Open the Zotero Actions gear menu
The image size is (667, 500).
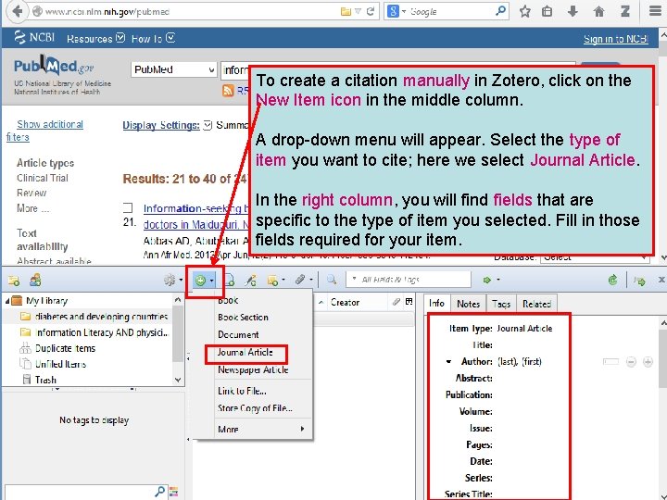(x=172, y=280)
